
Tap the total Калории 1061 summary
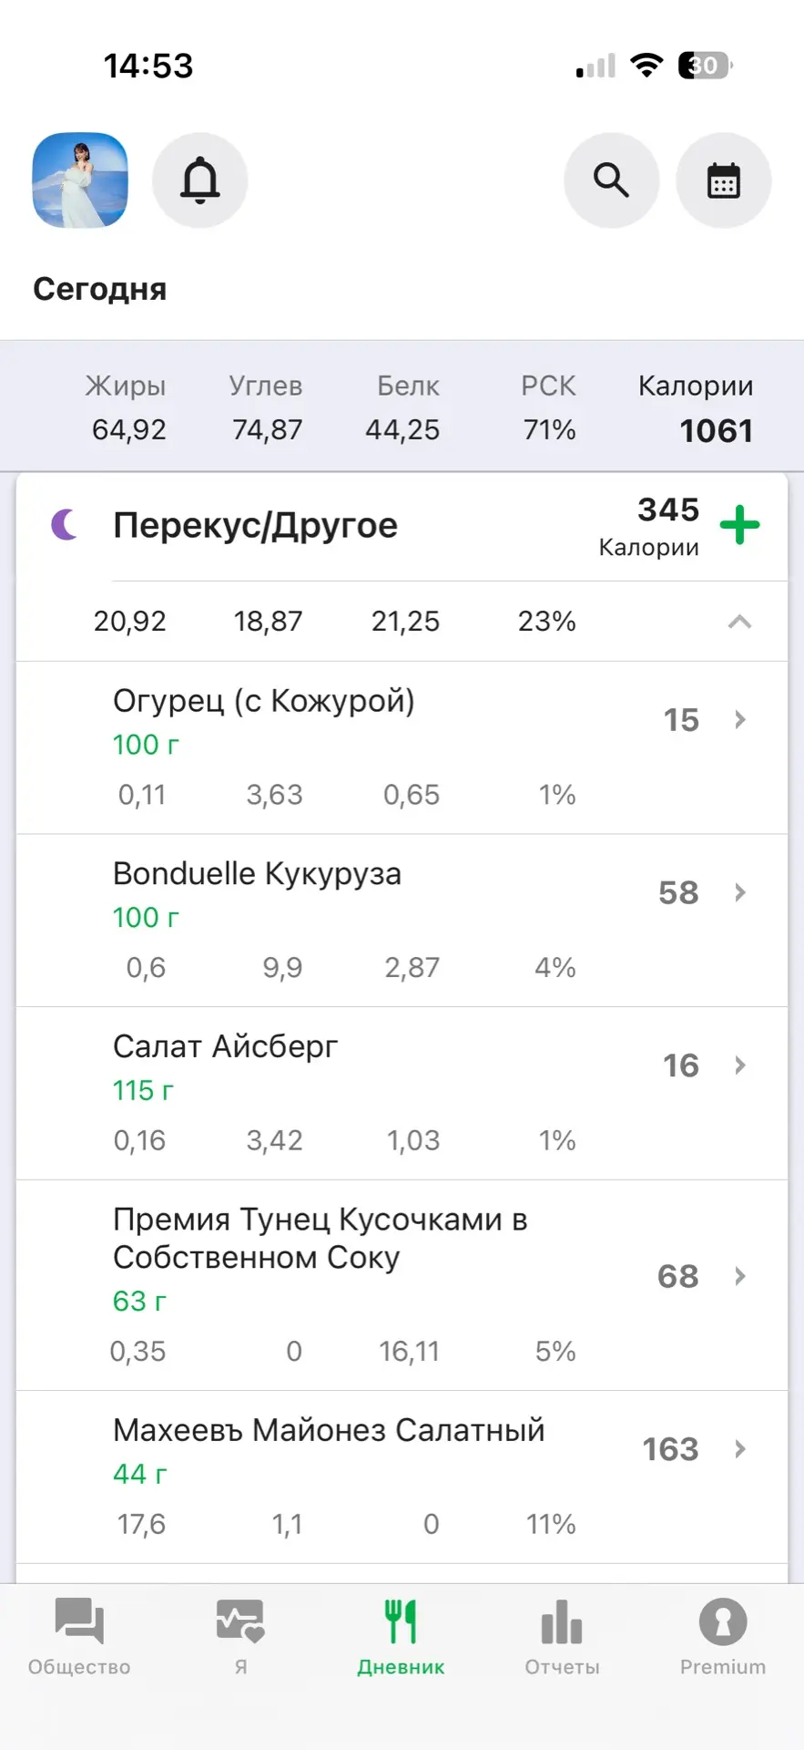click(696, 408)
